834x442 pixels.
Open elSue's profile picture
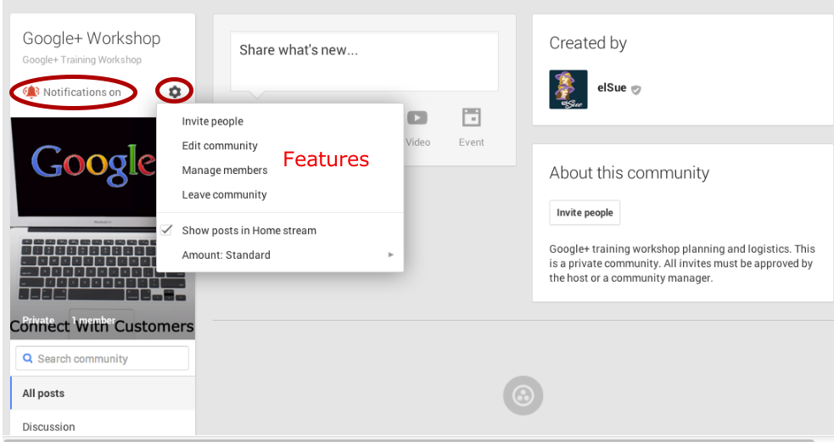[x=568, y=89]
